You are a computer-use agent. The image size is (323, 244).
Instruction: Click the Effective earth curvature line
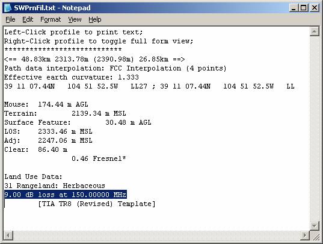click(x=72, y=77)
